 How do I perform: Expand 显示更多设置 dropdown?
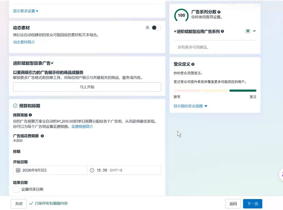pyautogui.click(x=26, y=11)
